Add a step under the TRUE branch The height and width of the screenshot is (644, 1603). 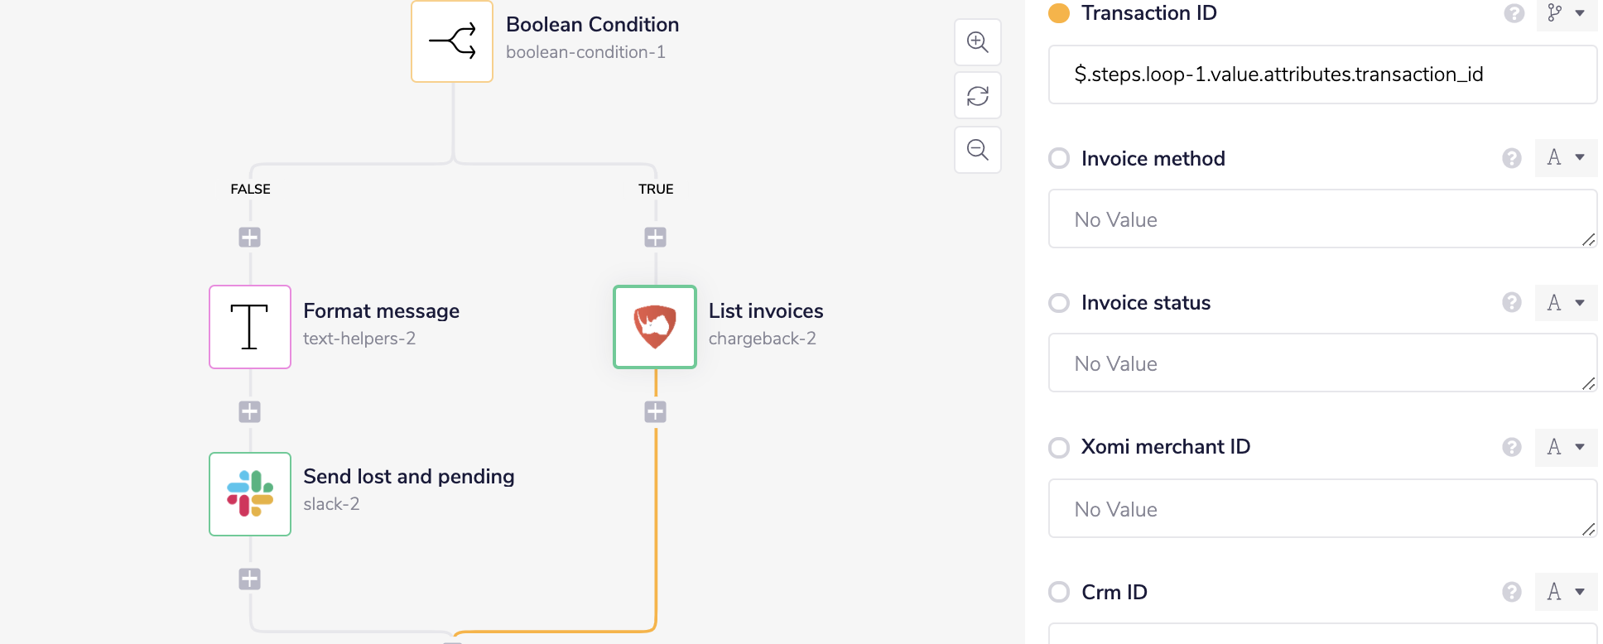pos(656,238)
